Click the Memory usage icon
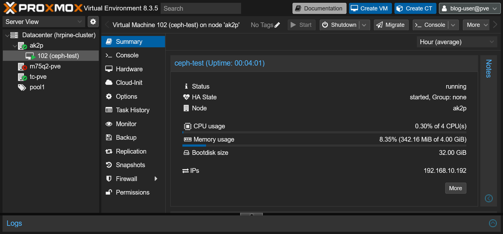Screen dimensions: 503x234 (187, 139)
